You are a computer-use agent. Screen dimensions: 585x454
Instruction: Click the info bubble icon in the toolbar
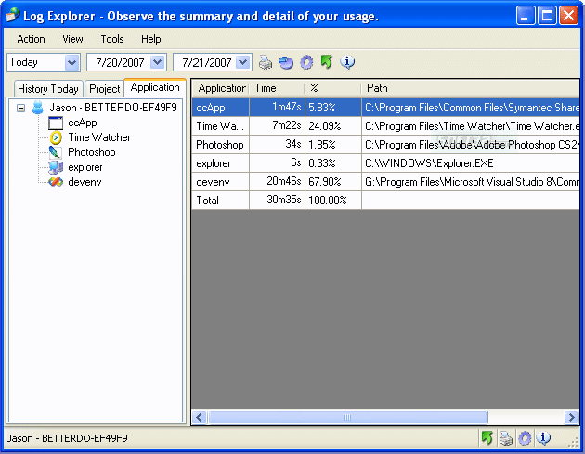(347, 62)
